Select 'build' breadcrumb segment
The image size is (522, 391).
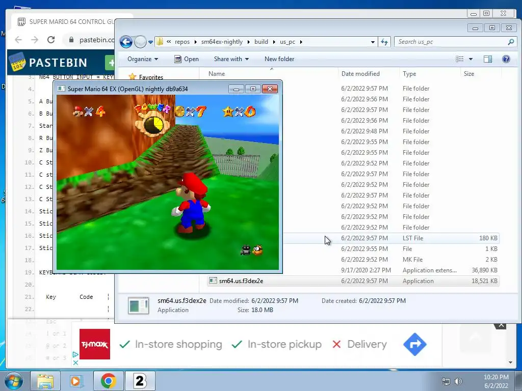(261, 42)
